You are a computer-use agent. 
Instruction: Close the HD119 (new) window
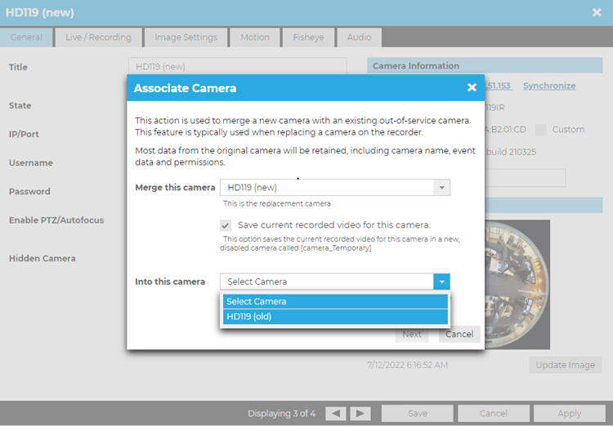[597, 12]
